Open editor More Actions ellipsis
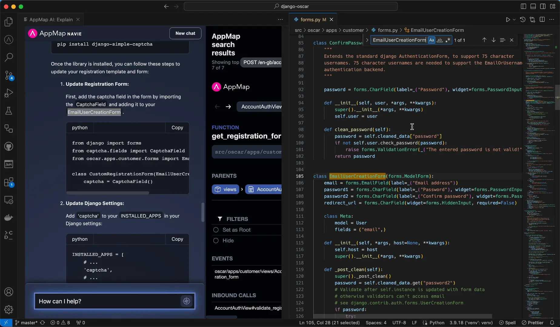Screen dimensions: 560x327 [x=552, y=20]
